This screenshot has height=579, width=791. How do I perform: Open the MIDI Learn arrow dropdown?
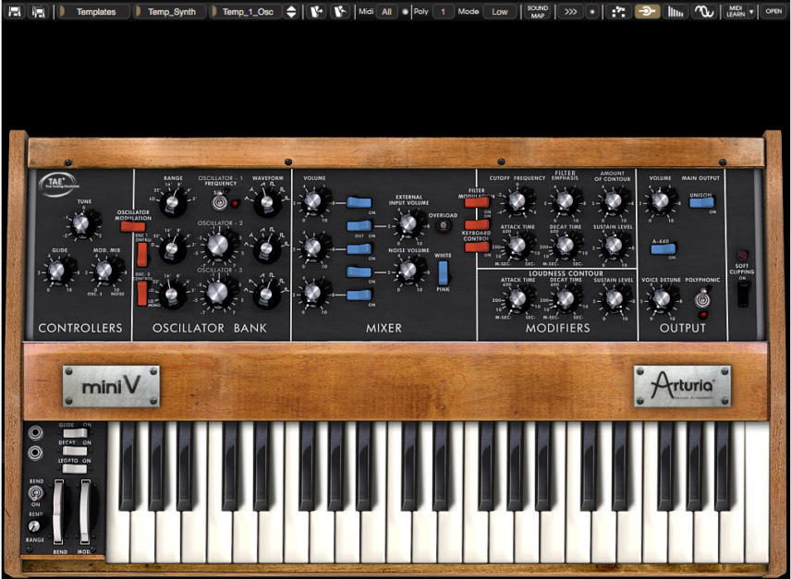click(x=751, y=12)
